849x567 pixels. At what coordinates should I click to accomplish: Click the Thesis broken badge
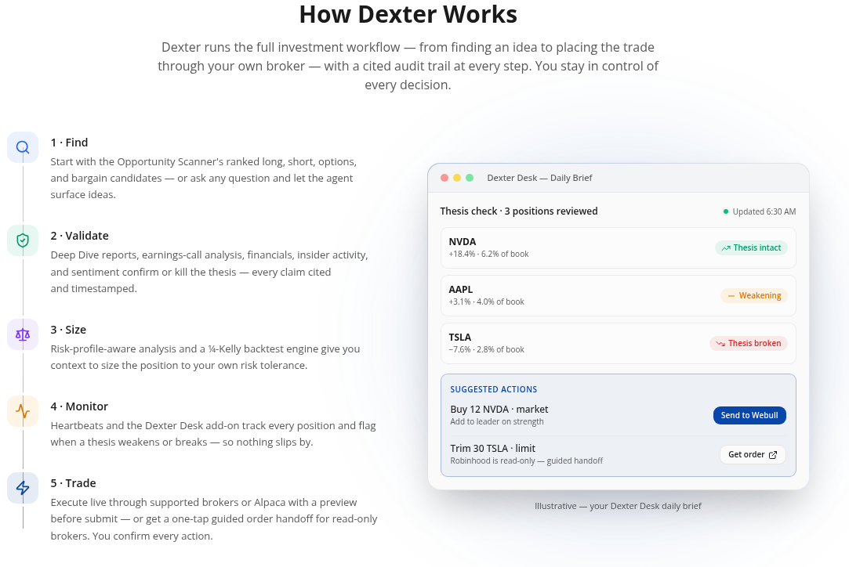pyautogui.click(x=749, y=343)
